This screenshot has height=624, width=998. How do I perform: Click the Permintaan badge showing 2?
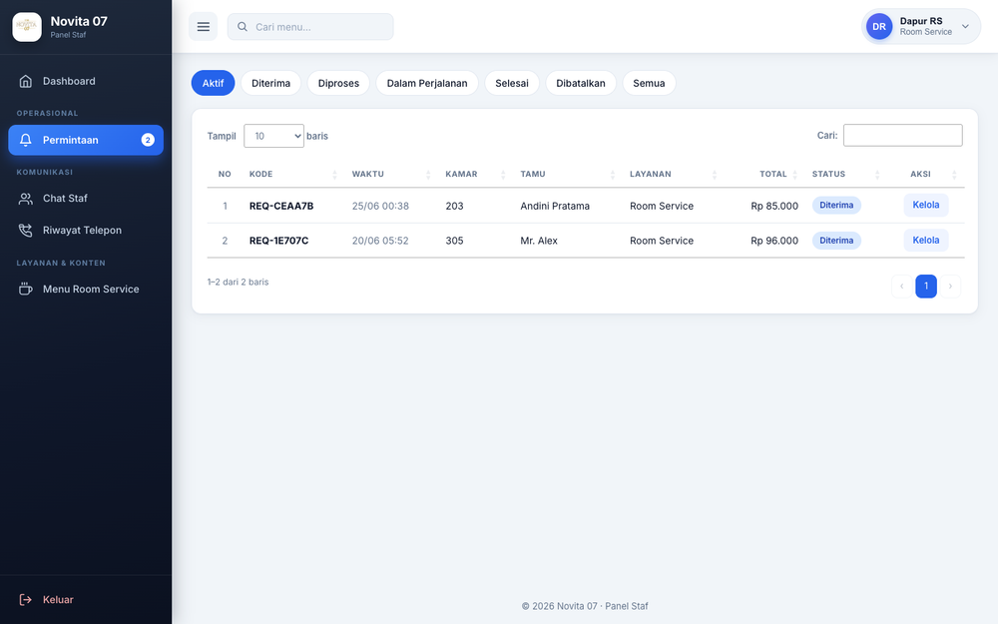[x=148, y=140]
